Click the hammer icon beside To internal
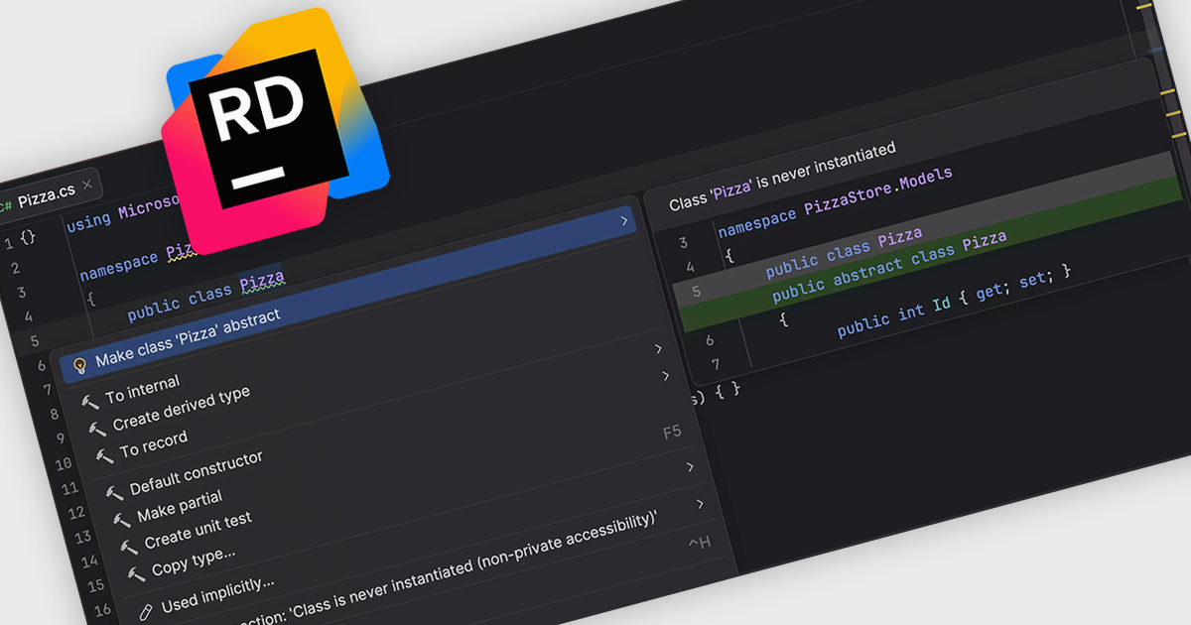 click(89, 401)
